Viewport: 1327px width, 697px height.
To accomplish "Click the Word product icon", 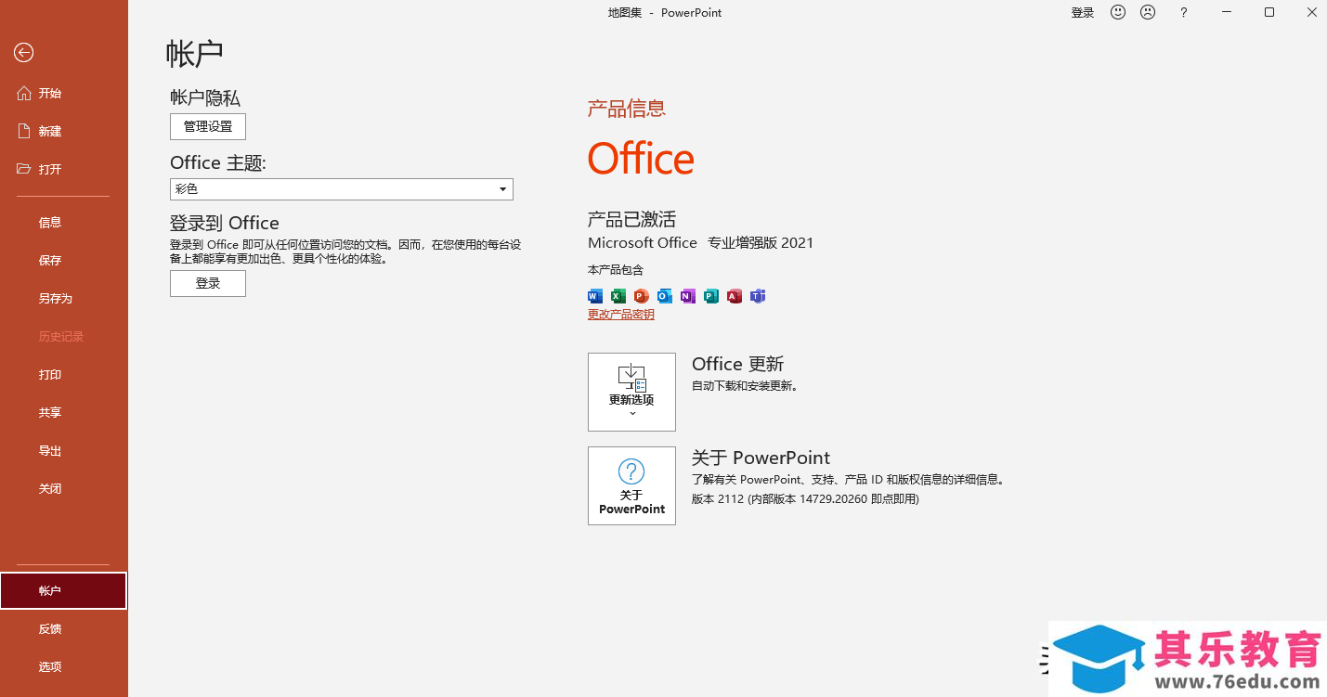I will click(595, 296).
